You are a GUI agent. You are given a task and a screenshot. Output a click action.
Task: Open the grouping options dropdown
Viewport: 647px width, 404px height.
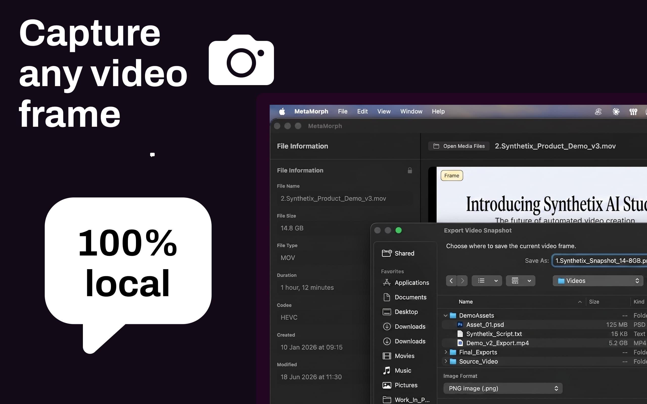pos(520,281)
